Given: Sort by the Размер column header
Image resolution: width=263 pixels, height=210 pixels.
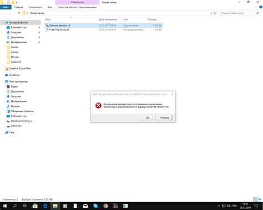Looking at the screenshot, I should pos(152,19).
